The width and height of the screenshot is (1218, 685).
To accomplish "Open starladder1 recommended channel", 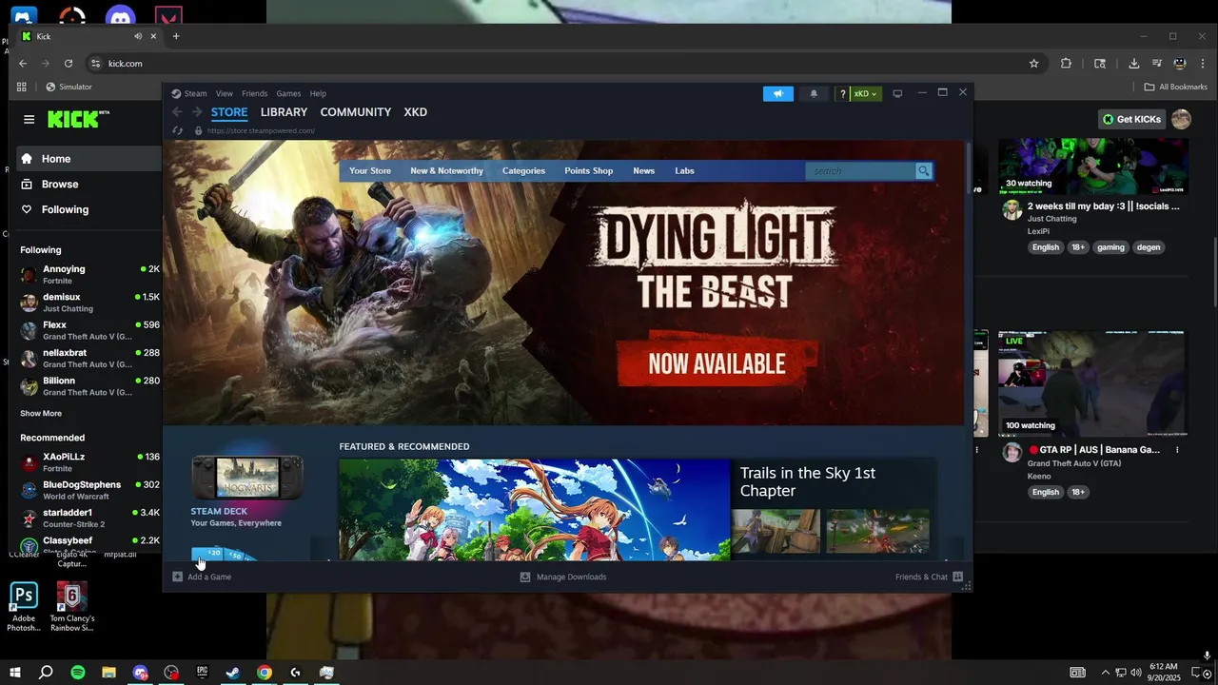I will [89, 518].
